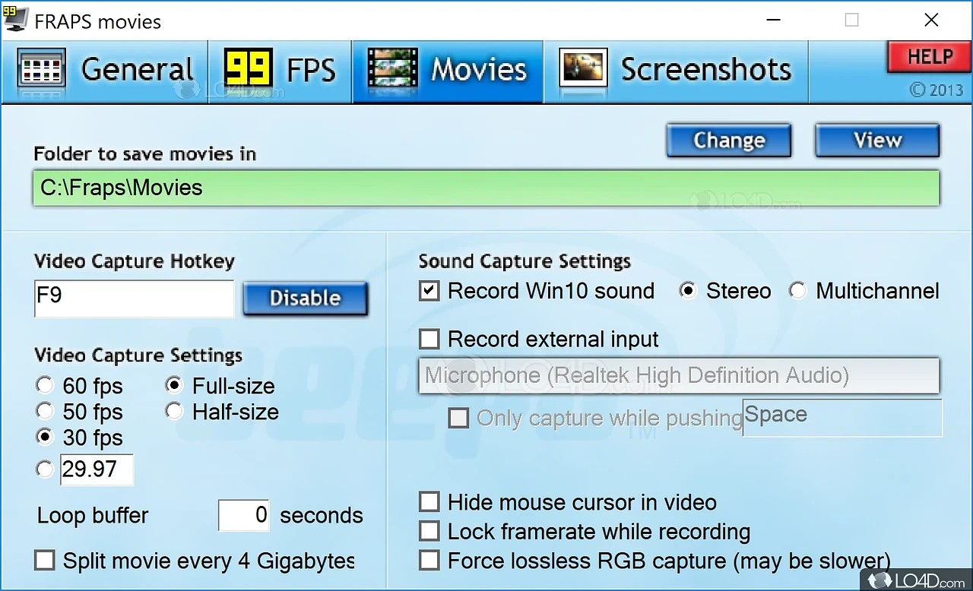This screenshot has width=973, height=591.
Task: Toggle Record Win10 sound checkbox
Action: pos(429,291)
